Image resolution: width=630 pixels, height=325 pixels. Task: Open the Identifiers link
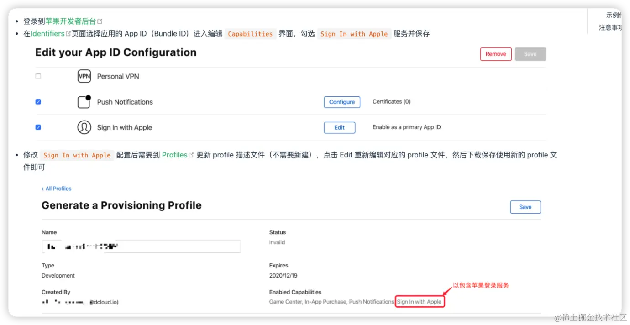pyautogui.click(x=47, y=33)
